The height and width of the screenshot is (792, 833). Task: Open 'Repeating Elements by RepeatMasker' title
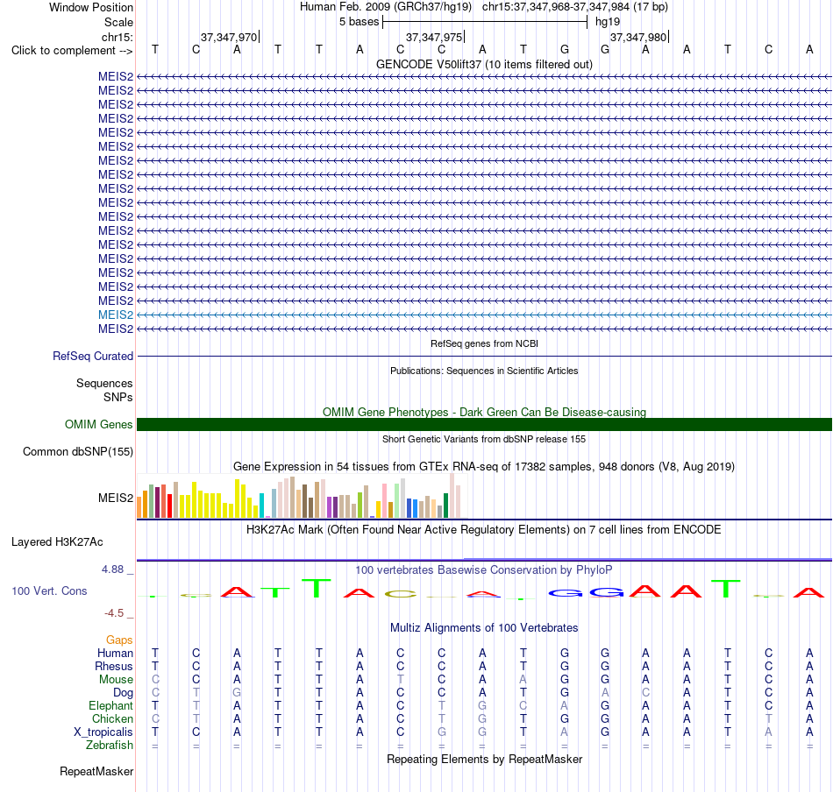pos(484,759)
